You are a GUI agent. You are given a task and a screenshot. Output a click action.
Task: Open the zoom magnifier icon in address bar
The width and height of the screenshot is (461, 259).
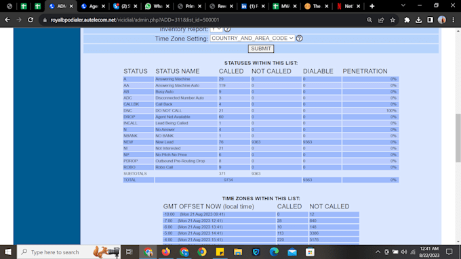(369, 20)
